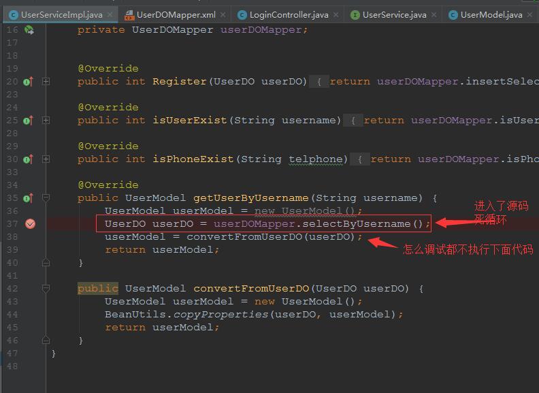The height and width of the screenshot is (393, 539).
Task: Click the UserDOMapper.xml file type icon
Action: pos(129,15)
